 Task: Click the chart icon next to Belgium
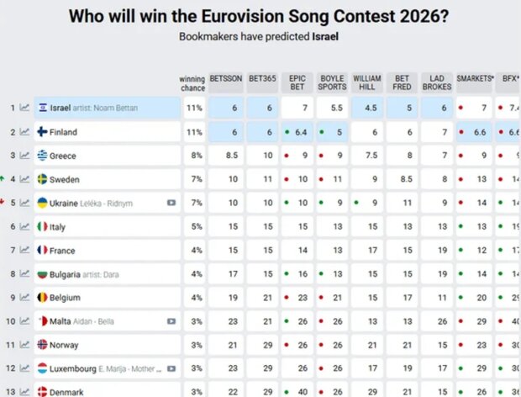[25, 298]
